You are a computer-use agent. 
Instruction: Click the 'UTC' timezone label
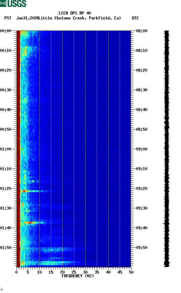135,18
